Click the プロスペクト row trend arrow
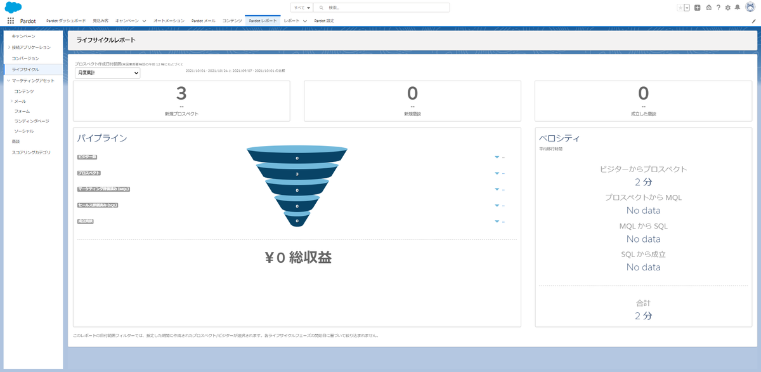The width and height of the screenshot is (761, 372). [497, 173]
